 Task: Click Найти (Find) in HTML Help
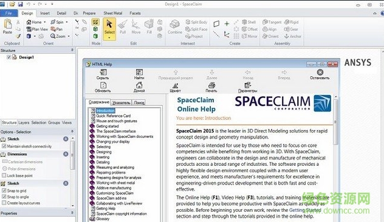(139, 74)
